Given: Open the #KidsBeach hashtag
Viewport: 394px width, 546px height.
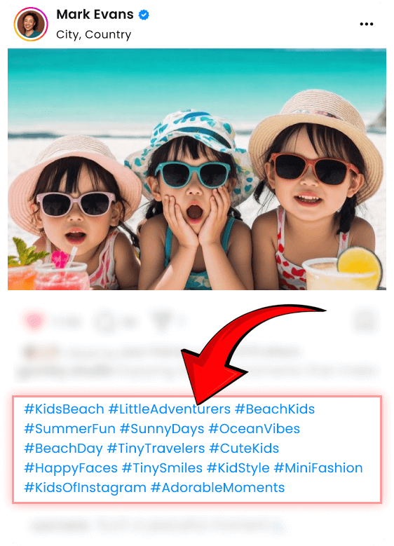Looking at the screenshot, I should click(x=64, y=409).
